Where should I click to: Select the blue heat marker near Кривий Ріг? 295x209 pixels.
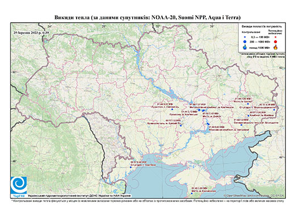180,126
